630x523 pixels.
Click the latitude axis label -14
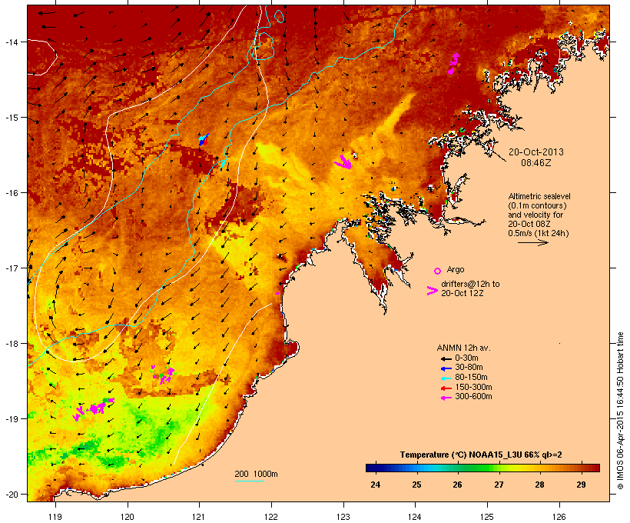pos(11,42)
